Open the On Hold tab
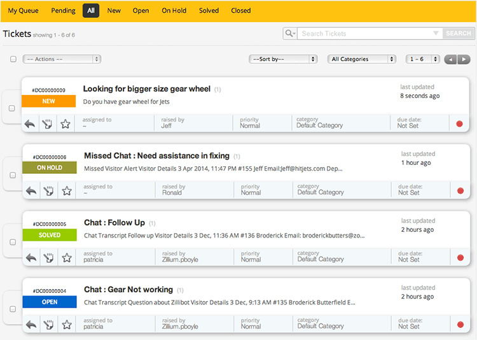 174,11
